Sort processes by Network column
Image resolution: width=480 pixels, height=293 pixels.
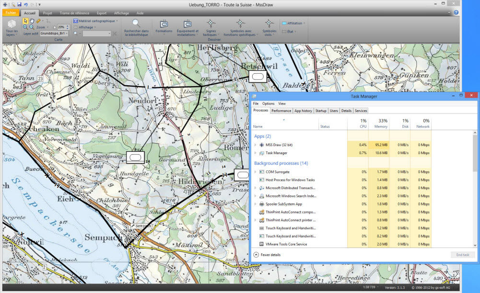pos(421,124)
